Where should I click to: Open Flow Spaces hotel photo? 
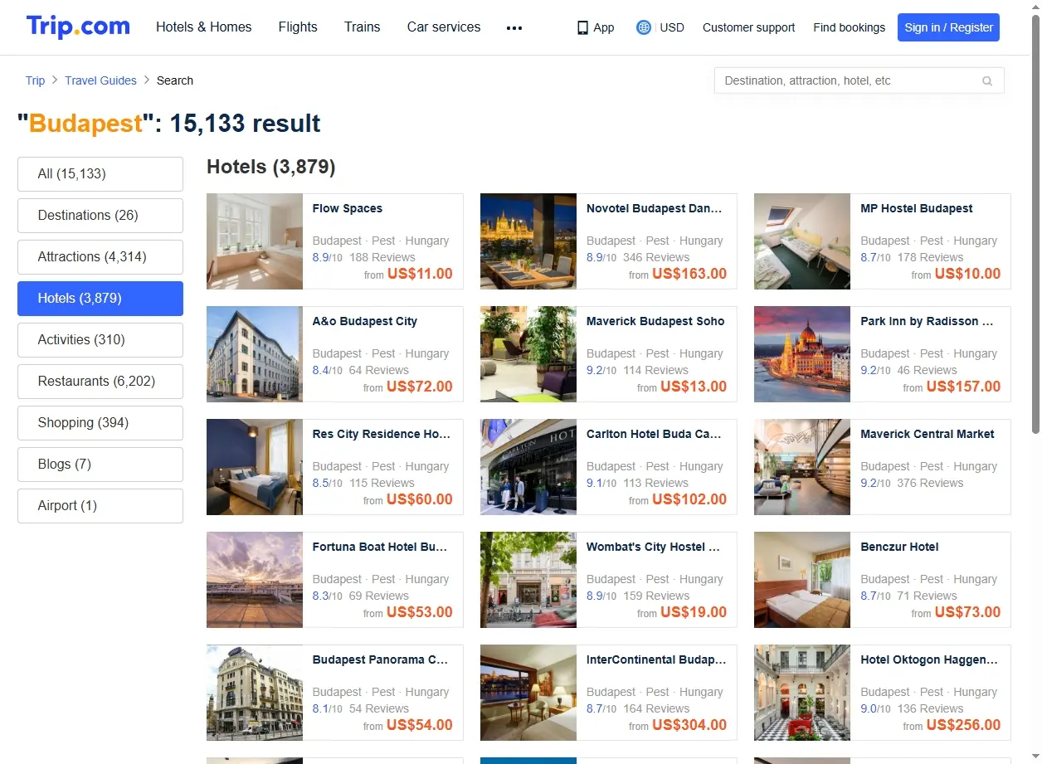tap(255, 241)
